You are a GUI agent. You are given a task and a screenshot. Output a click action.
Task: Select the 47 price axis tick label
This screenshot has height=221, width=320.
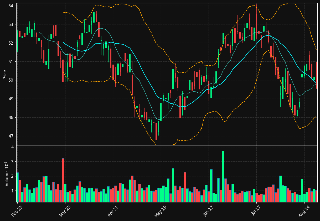pyautogui.click(x=11, y=136)
